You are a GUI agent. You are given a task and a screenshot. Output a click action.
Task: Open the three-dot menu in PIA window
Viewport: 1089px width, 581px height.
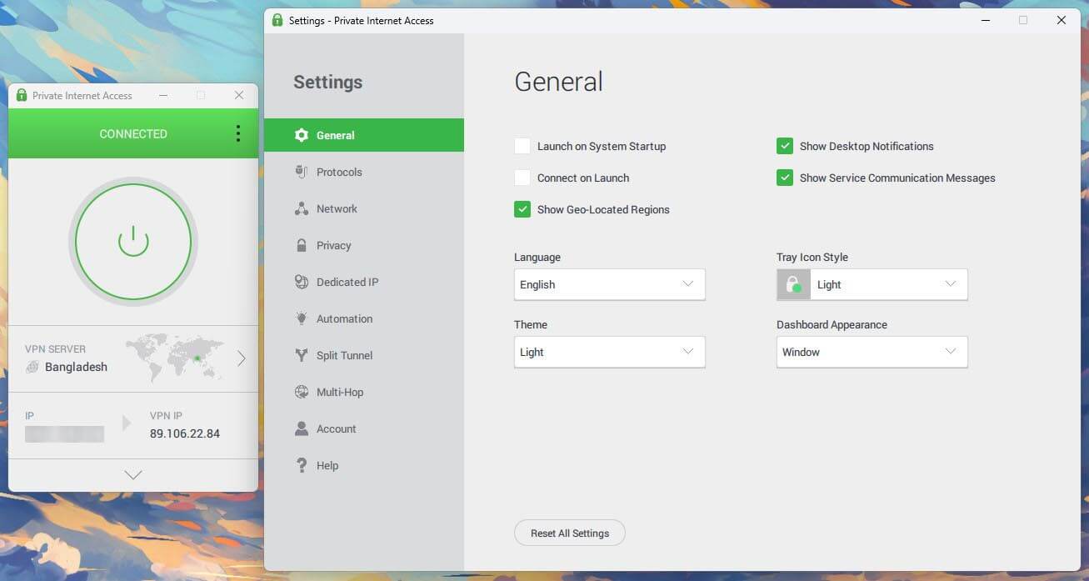[x=238, y=133]
